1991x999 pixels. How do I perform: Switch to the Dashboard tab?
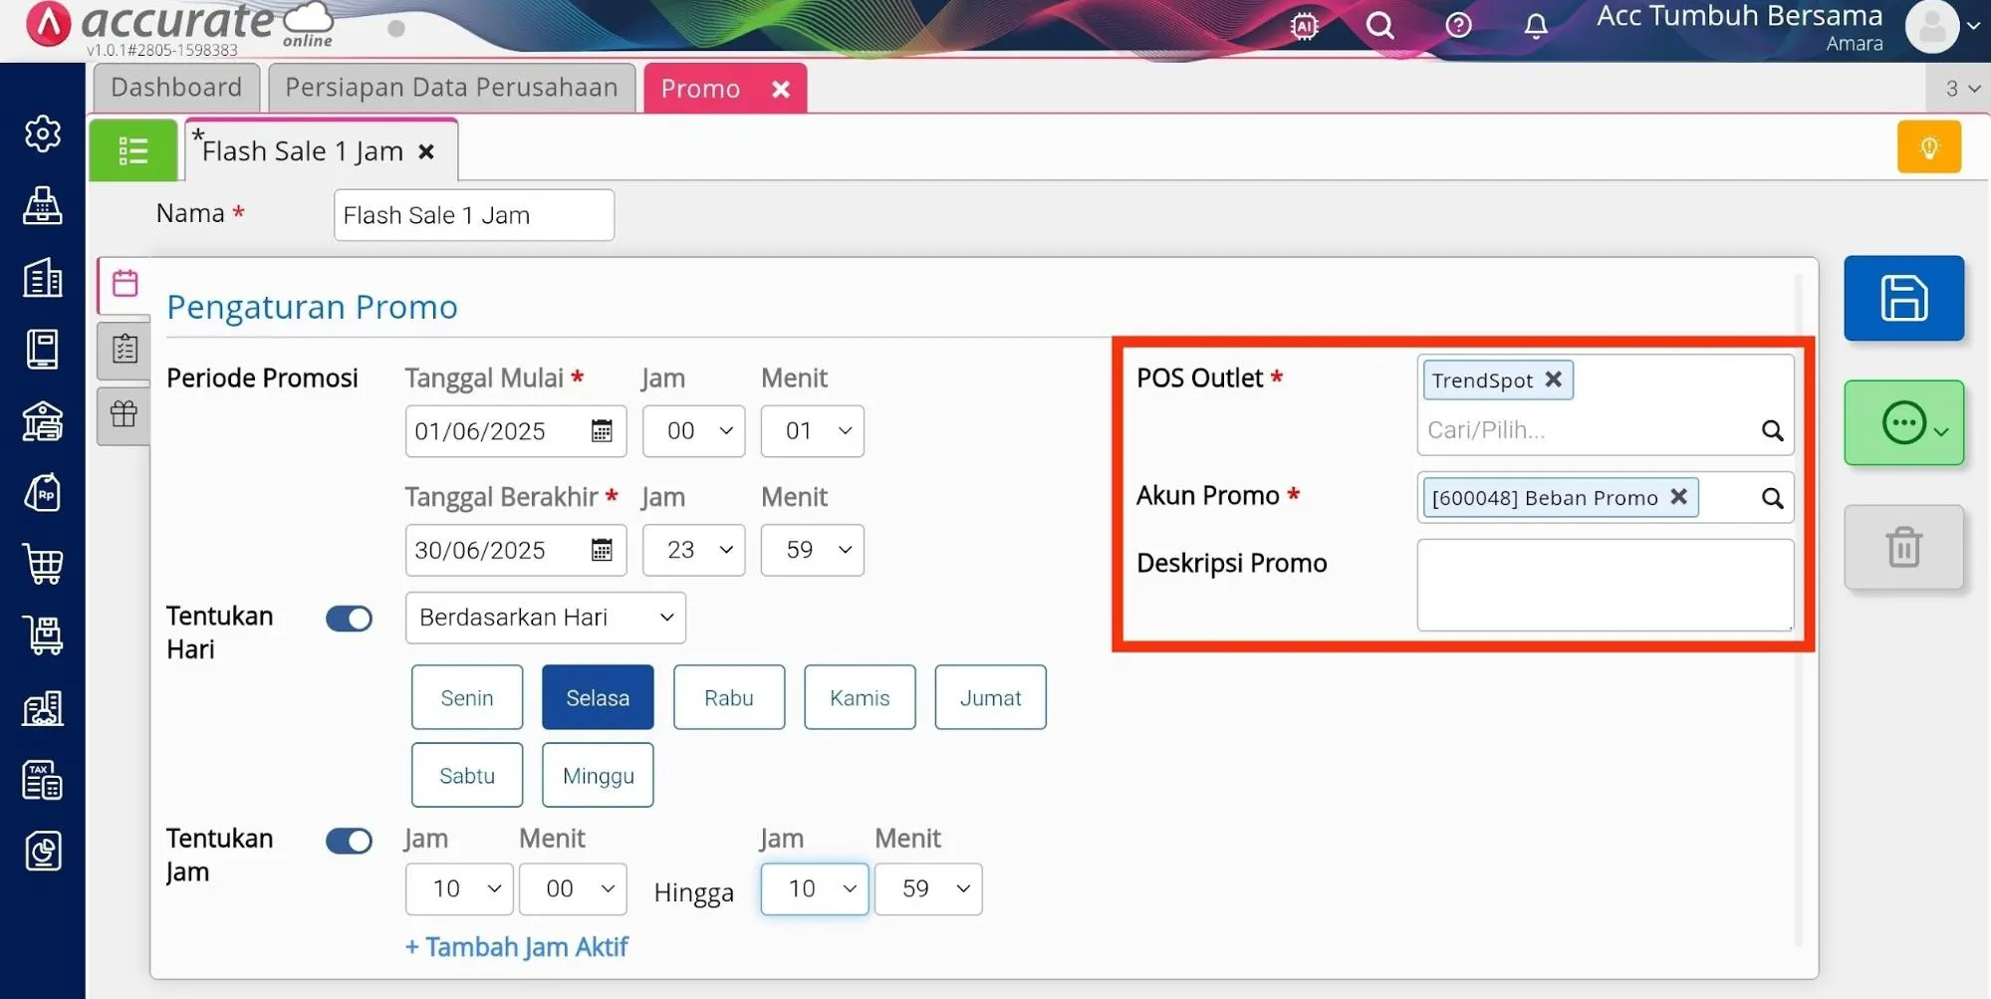(x=176, y=88)
